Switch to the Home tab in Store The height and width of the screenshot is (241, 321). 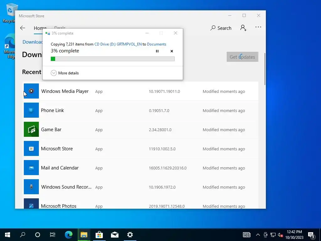tap(40, 28)
